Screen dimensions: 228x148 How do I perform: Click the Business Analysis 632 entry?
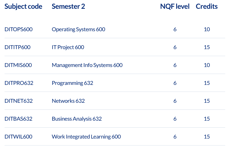point(77,119)
